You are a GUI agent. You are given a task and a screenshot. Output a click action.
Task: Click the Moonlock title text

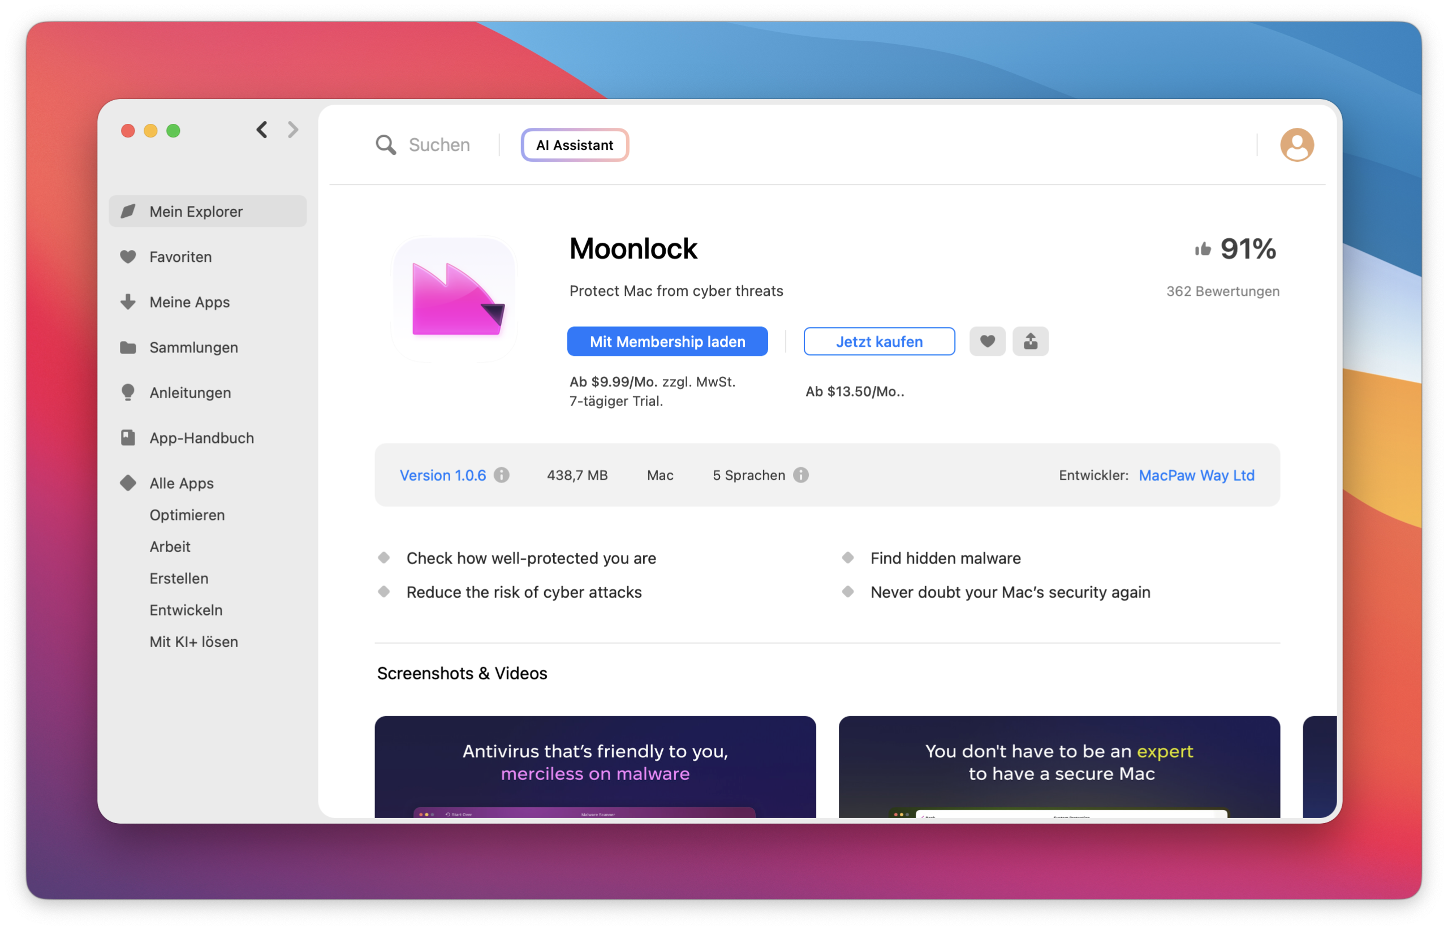coord(633,249)
